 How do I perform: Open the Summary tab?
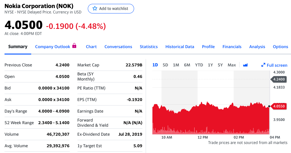pyautogui.click(x=18, y=47)
